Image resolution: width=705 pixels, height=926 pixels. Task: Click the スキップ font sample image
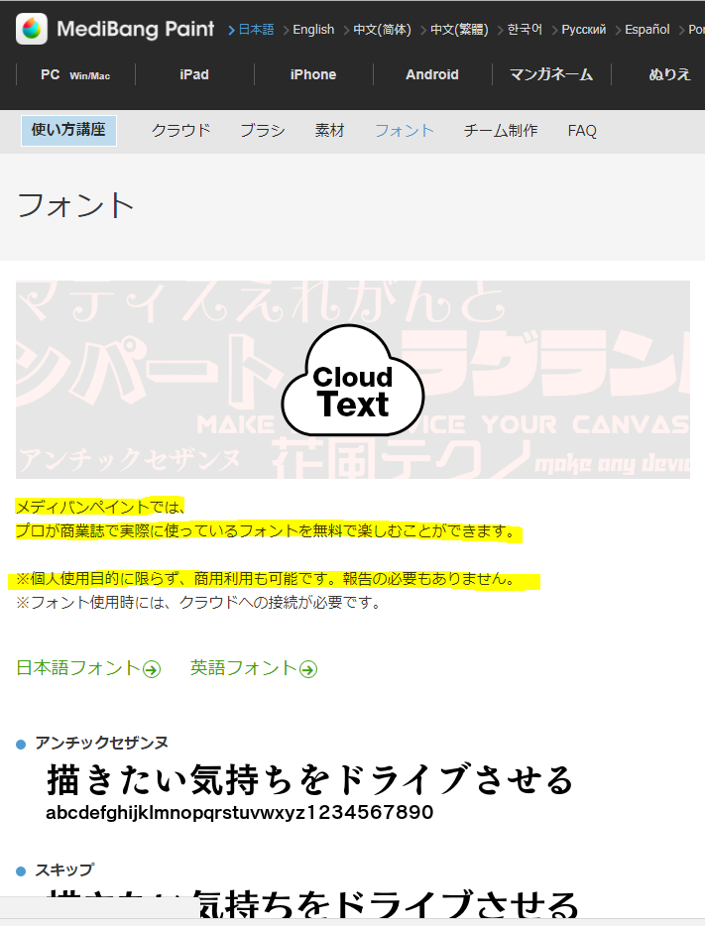[x=313, y=903]
